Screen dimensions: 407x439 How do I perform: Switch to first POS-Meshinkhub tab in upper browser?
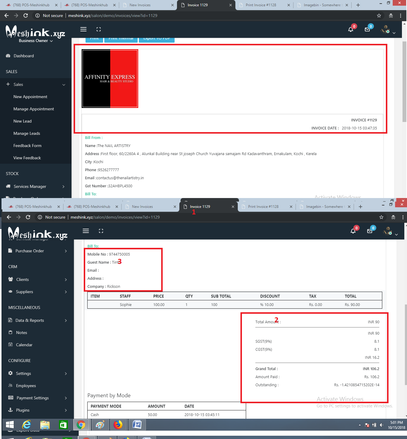31,5
